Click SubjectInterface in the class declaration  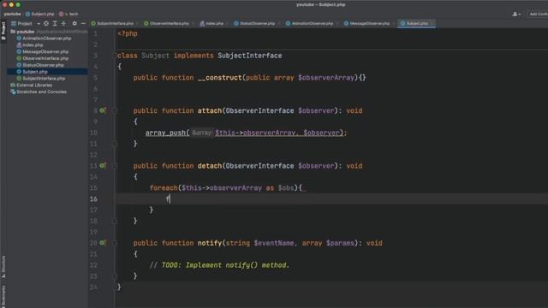(249, 56)
